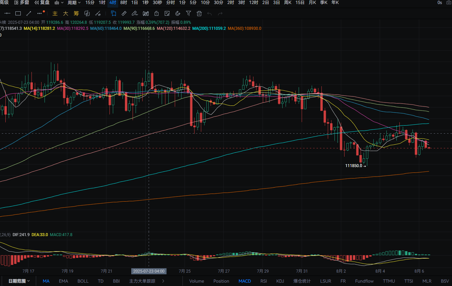Switch to 15分 timeframe

coord(90,3)
